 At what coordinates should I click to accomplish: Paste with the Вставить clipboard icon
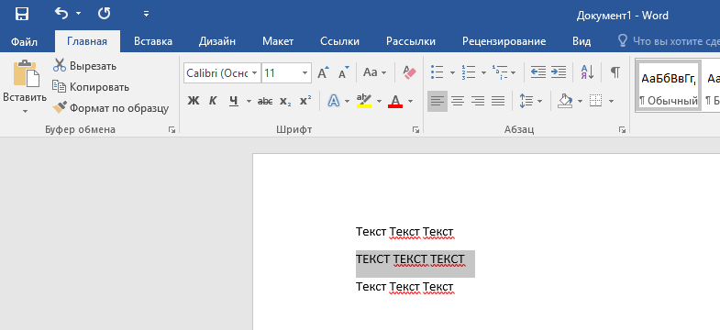[26, 73]
